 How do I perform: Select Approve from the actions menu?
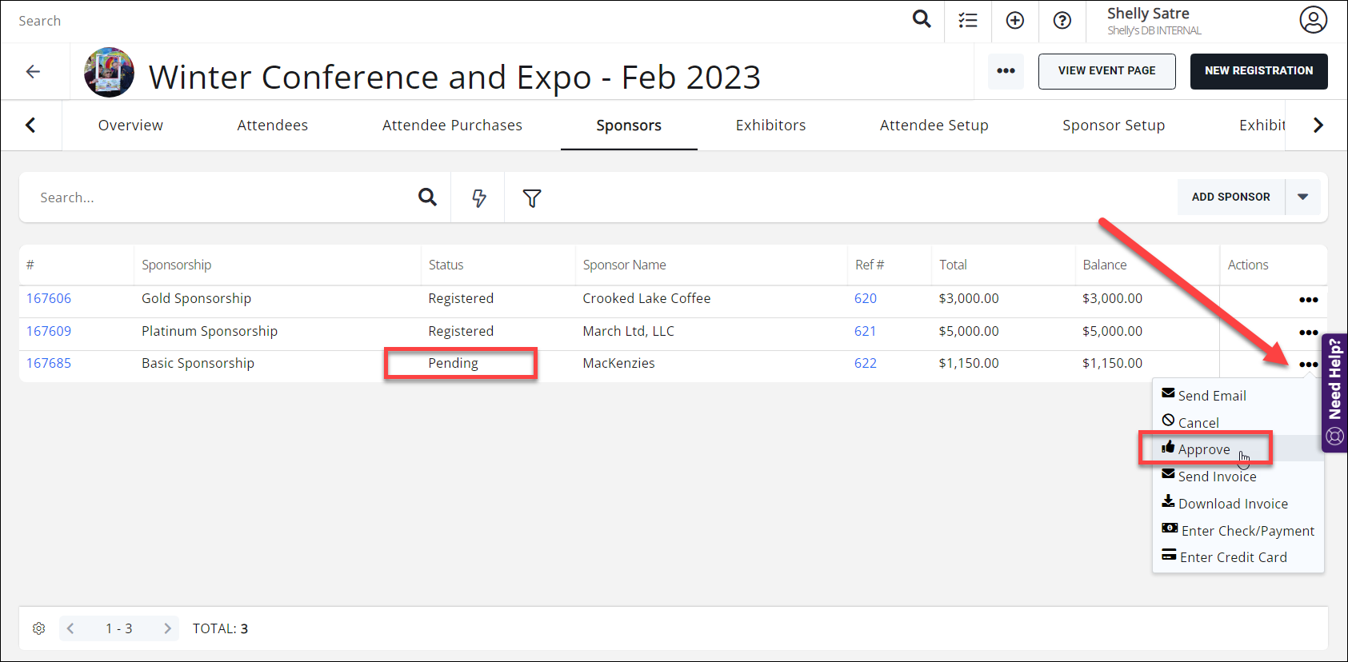[x=1203, y=449]
